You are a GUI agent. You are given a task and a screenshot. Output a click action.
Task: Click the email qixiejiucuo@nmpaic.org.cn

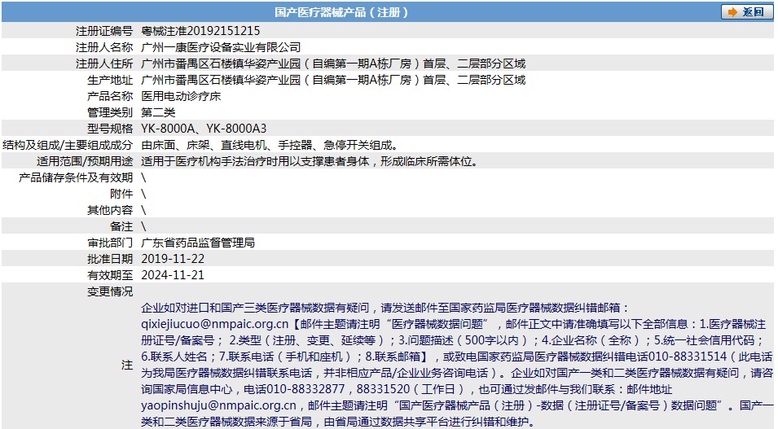tap(214, 324)
